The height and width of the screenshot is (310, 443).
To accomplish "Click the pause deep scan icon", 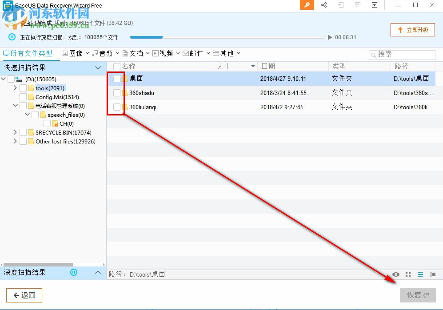I will coord(75,272).
